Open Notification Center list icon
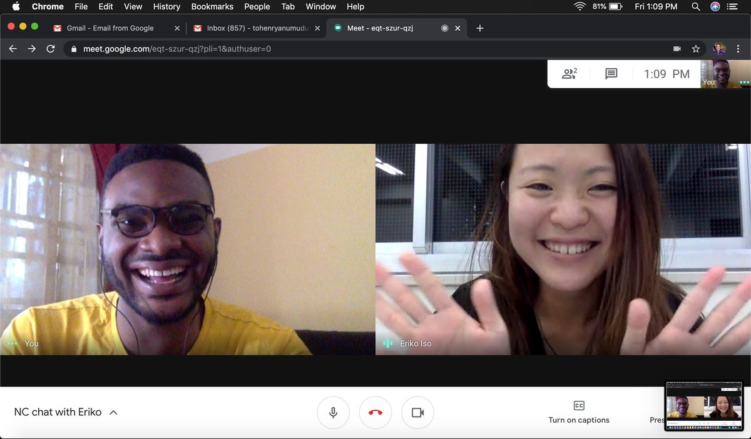 (732, 6)
